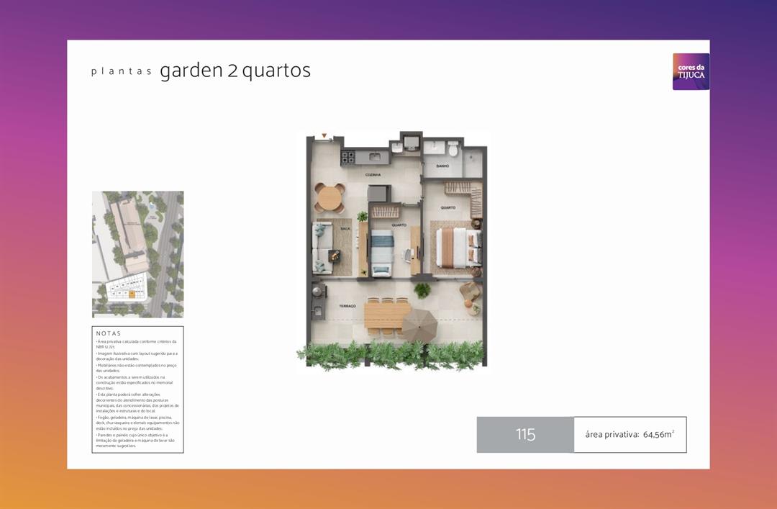777x509 pixels.
Task: Click the COZINHA room label
Action: point(373,174)
